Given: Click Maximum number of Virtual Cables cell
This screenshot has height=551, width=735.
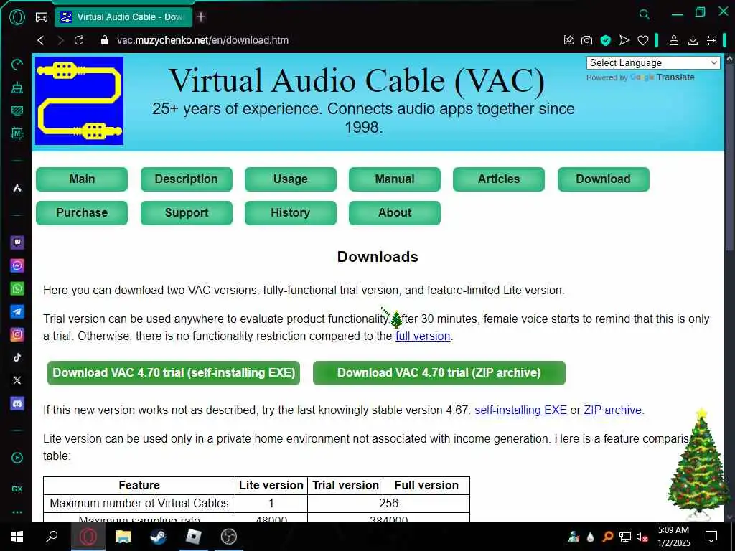Looking at the screenshot, I should 139,503.
